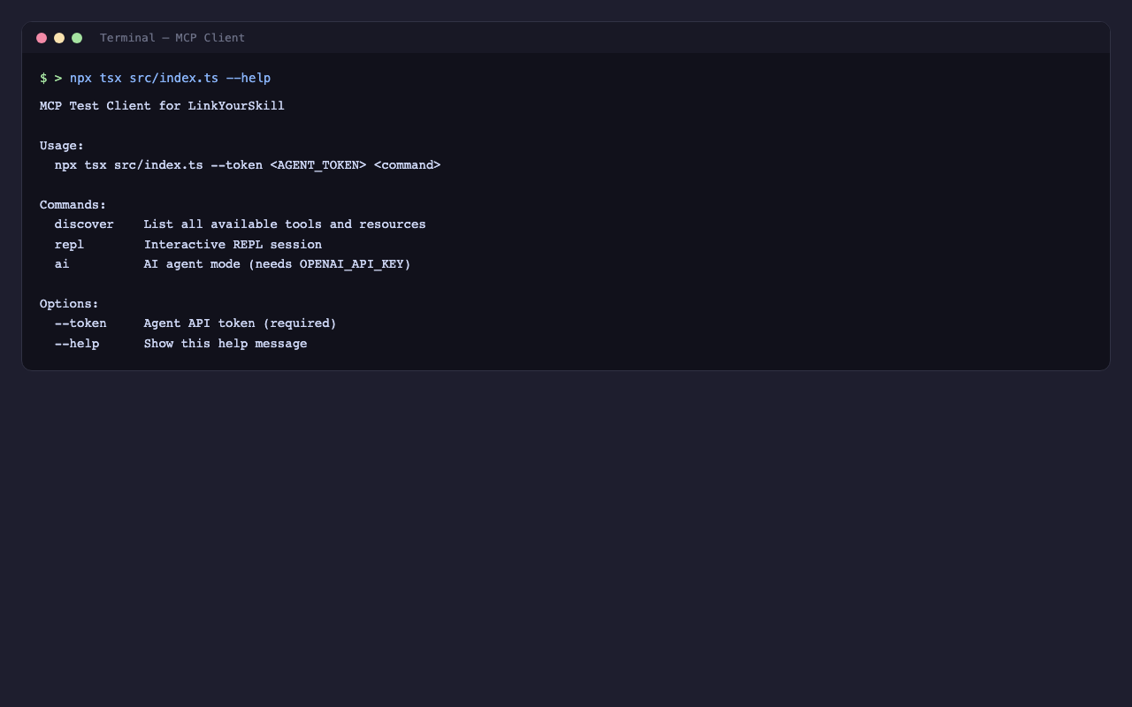The image size is (1132, 707).
Task: Click the green maximize window button
Action: click(x=77, y=38)
